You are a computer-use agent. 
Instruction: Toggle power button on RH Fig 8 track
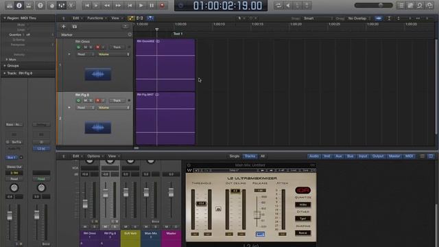tap(78, 100)
